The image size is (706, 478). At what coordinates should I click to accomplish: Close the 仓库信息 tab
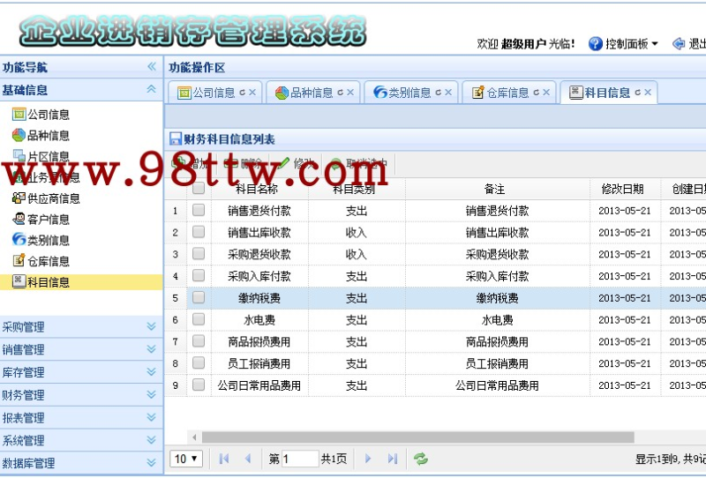pyautogui.click(x=546, y=93)
